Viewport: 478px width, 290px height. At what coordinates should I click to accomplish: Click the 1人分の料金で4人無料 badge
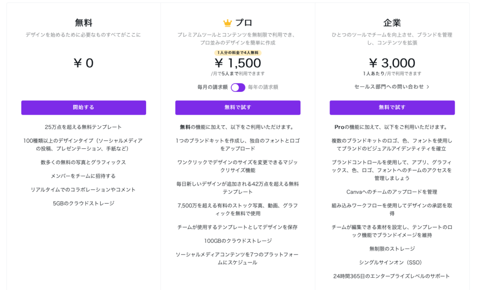click(x=238, y=53)
